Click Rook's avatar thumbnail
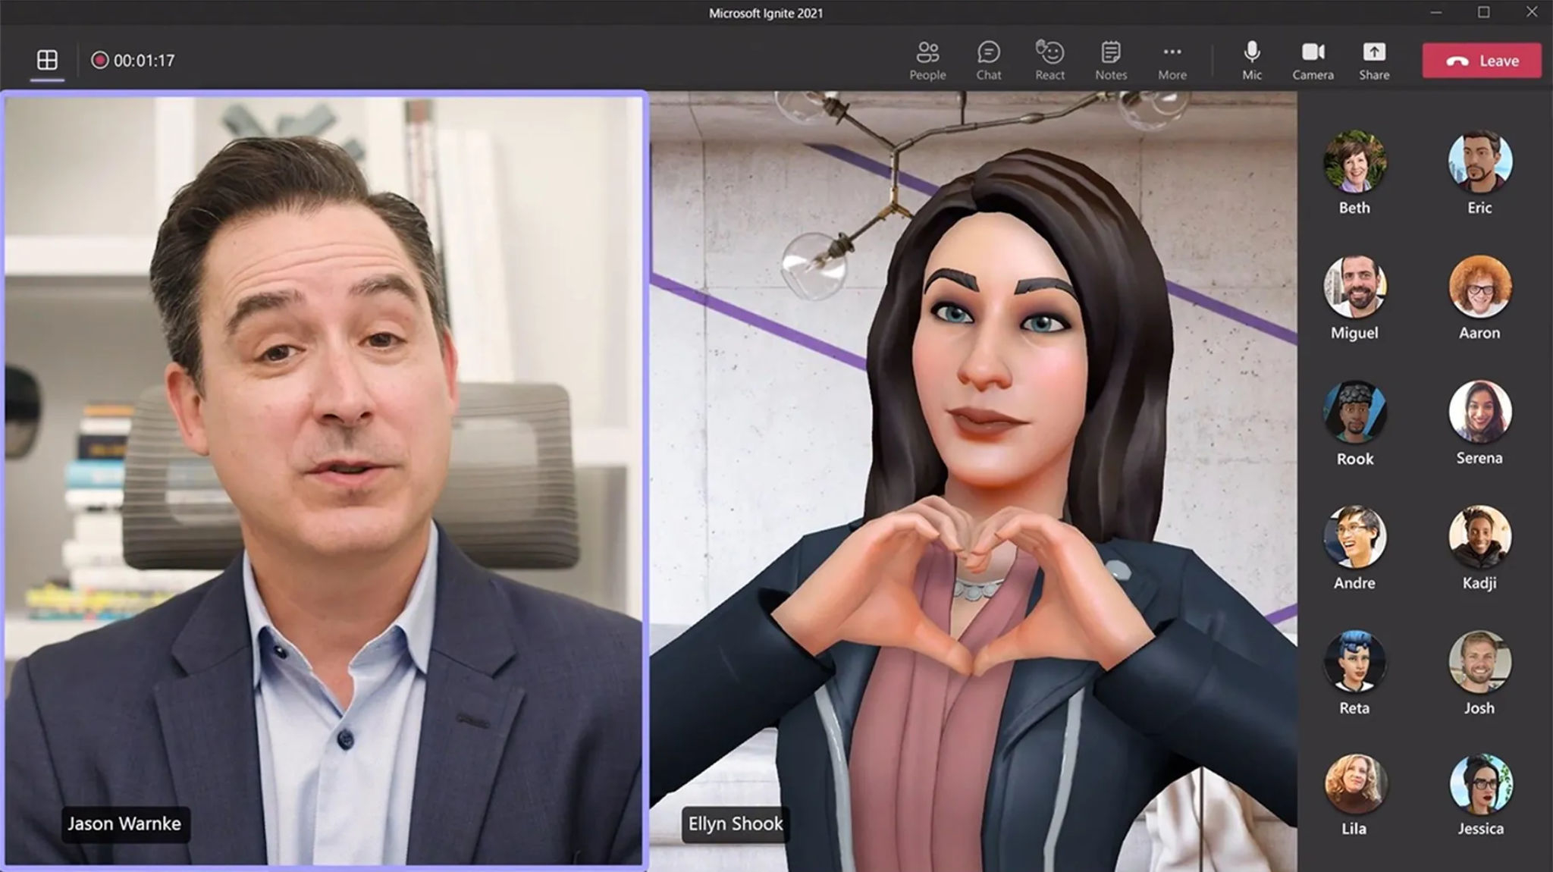The image size is (1553, 872). pyautogui.click(x=1354, y=412)
